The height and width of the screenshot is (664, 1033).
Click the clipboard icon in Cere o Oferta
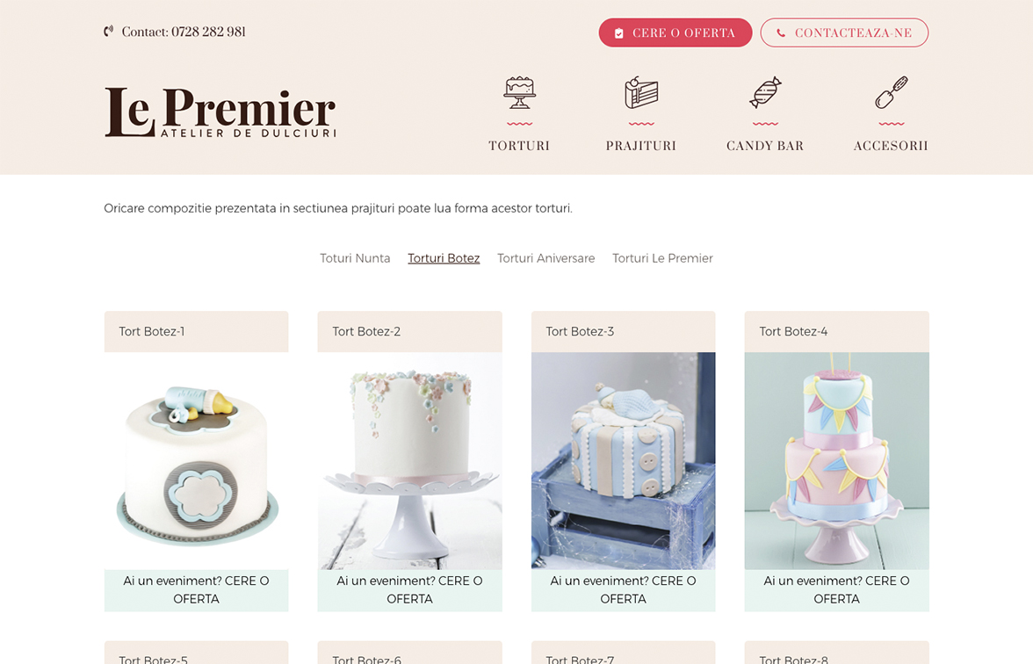point(618,33)
